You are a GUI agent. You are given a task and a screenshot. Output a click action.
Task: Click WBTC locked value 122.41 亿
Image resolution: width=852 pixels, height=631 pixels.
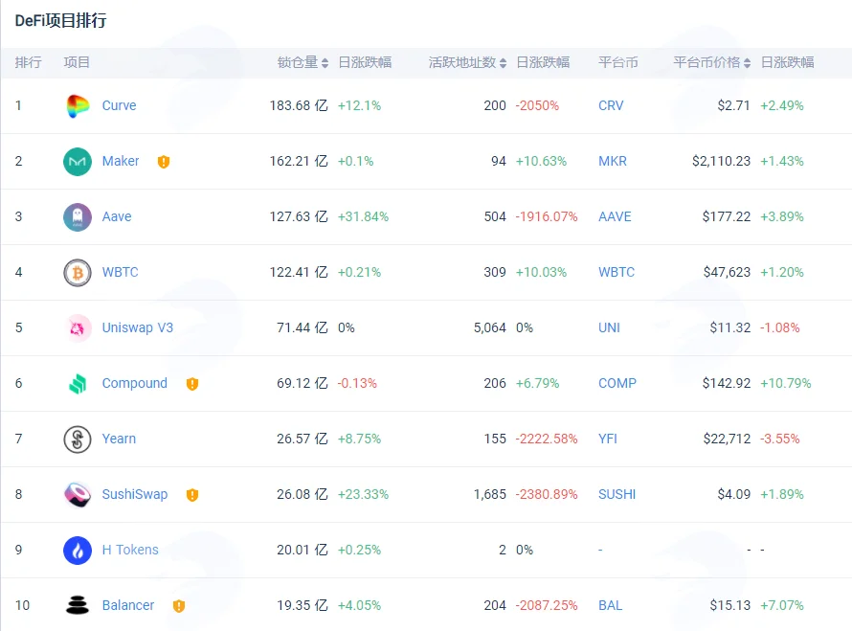299,272
